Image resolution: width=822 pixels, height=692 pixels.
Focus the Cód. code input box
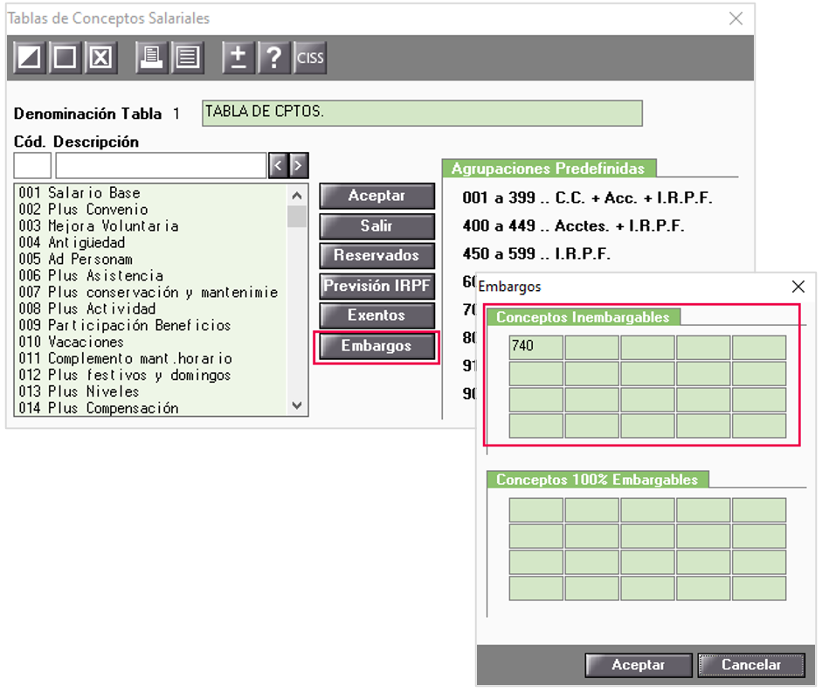click(32, 166)
